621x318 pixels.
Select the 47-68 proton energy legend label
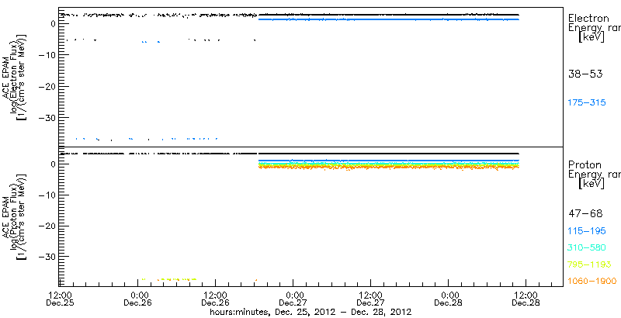(585, 214)
